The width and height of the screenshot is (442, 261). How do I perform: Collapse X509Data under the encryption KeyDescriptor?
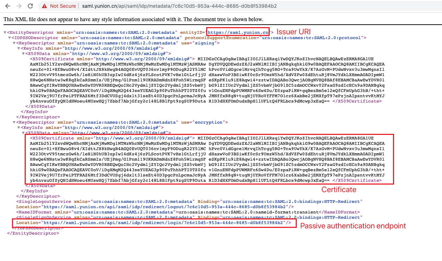pyautogui.click(x=23, y=133)
